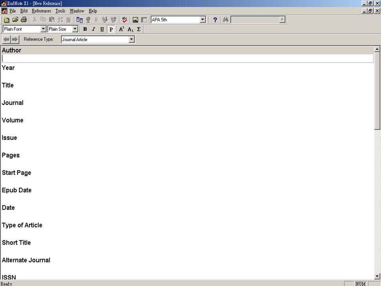Select the Short Title field label
The height and width of the screenshot is (286, 381).
16,243
